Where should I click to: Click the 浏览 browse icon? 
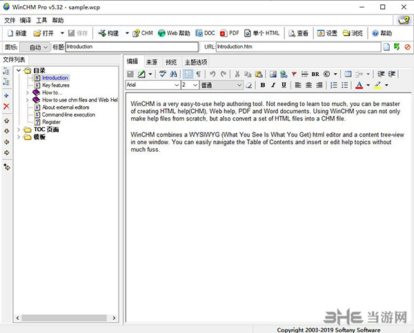[346, 33]
